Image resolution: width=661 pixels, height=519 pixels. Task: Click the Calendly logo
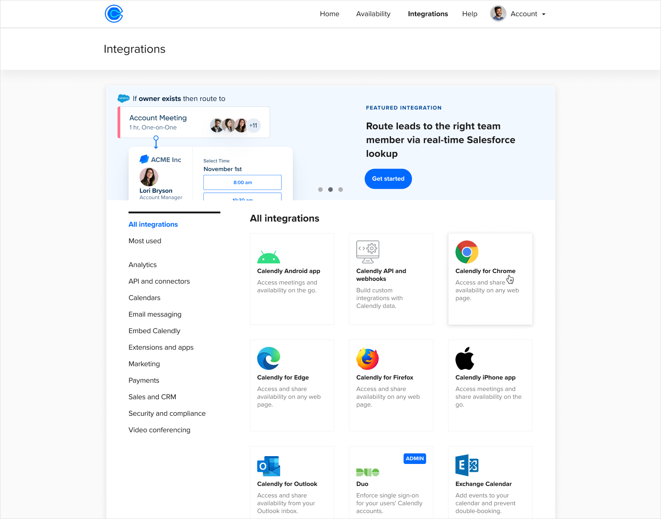(x=114, y=14)
